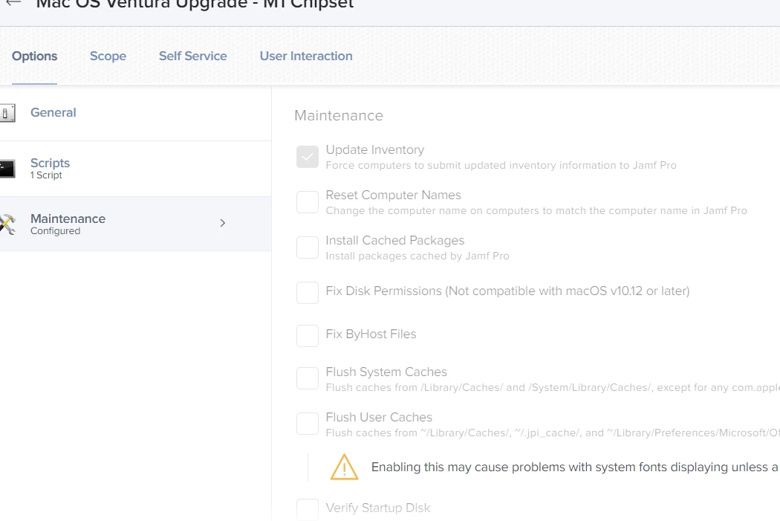Click the yellow warning triangle icon

coord(344,467)
